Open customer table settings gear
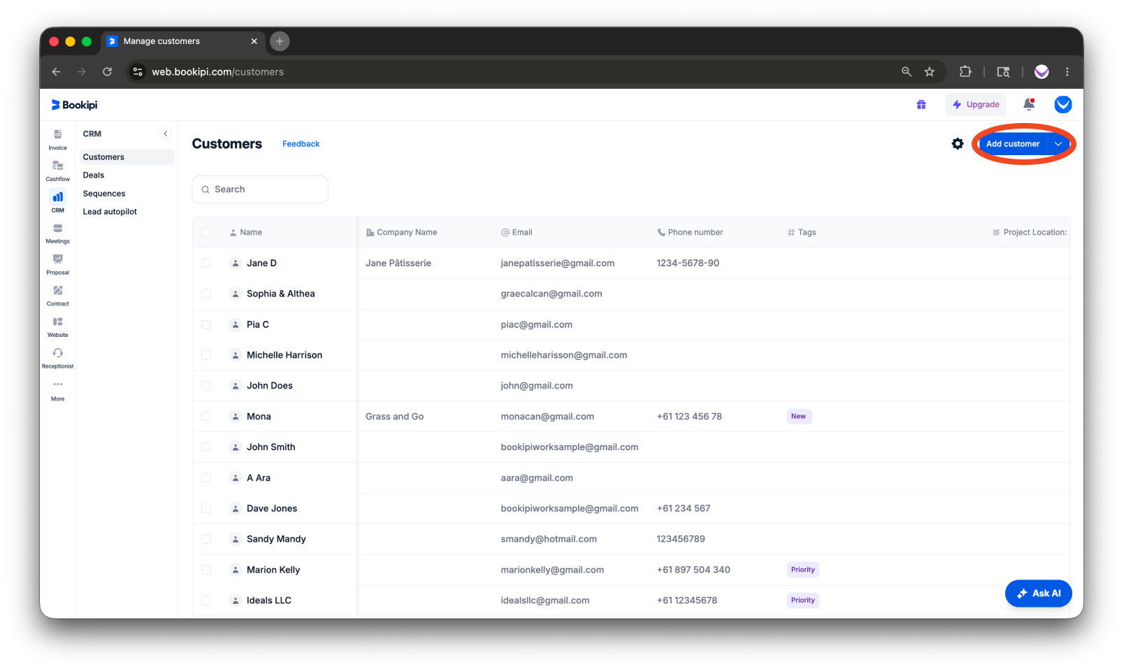1124x671 pixels. (958, 143)
